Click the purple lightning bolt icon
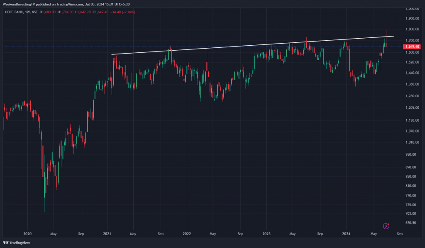Viewport: 425px width, 248px height. pos(386,226)
